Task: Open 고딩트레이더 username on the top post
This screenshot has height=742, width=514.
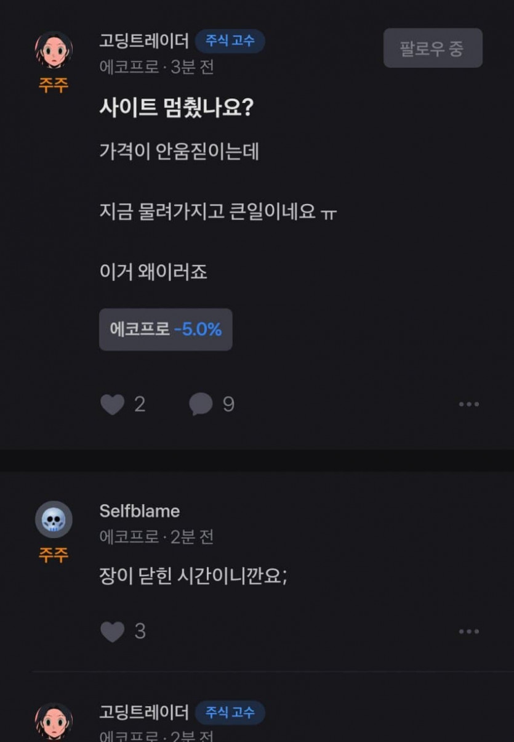Action: coord(144,40)
